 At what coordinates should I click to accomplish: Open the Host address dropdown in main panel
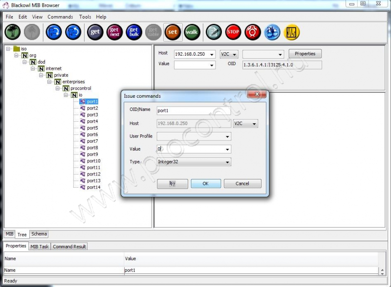(x=212, y=54)
